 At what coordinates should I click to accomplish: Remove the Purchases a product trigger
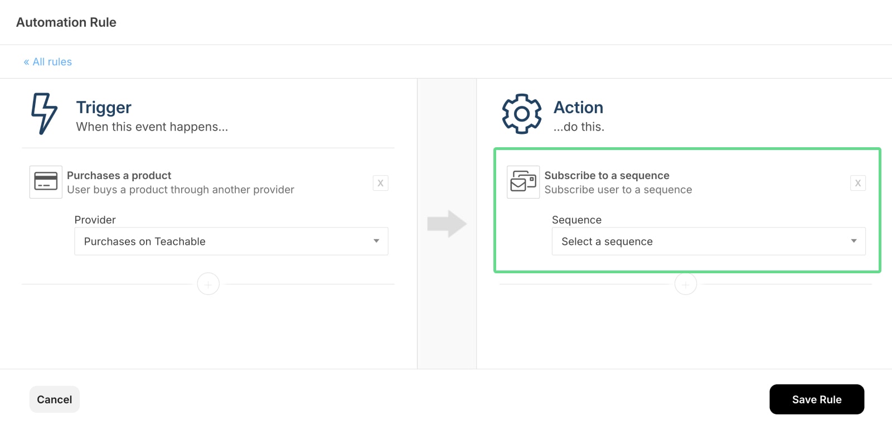click(x=380, y=183)
